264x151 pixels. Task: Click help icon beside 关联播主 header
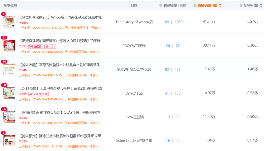(161, 6)
